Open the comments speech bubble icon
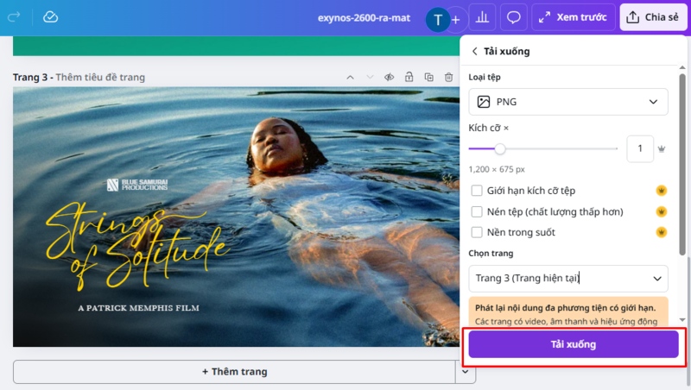This screenshot has height=390, width=691. coord(513,17)
